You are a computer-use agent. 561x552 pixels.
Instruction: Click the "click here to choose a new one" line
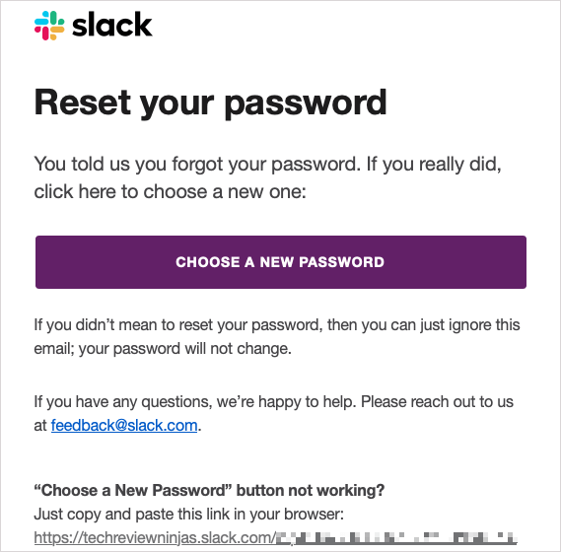tap(170, 192)
